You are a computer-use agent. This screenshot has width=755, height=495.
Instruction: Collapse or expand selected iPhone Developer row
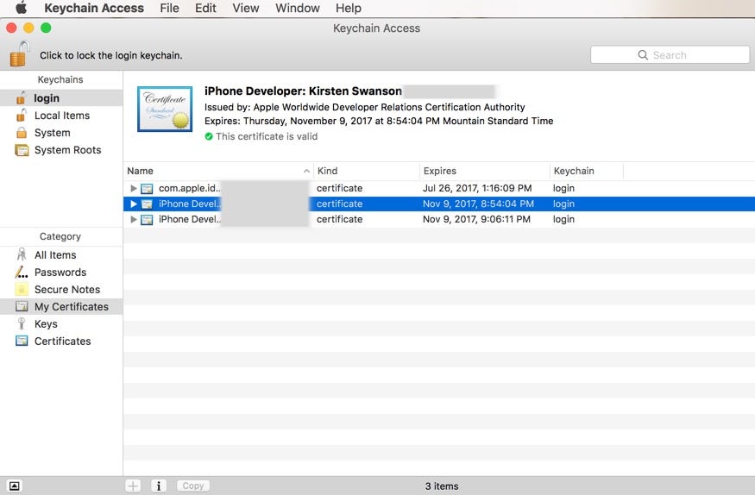coord(134,204)
